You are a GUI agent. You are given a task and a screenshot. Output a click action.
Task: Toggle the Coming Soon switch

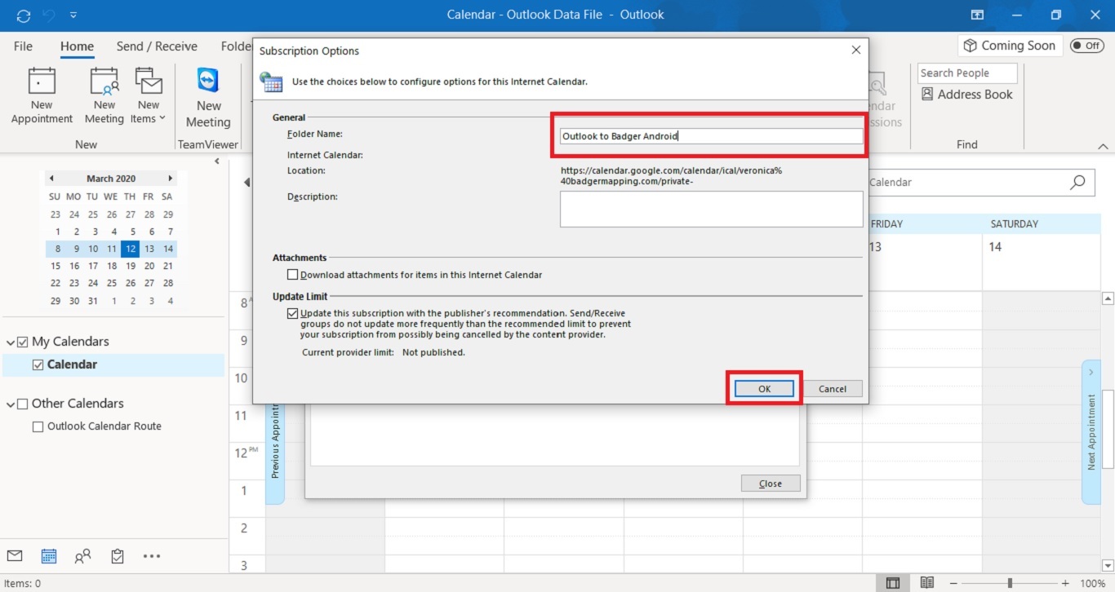pyautogui.click(x=1086, y=46)
